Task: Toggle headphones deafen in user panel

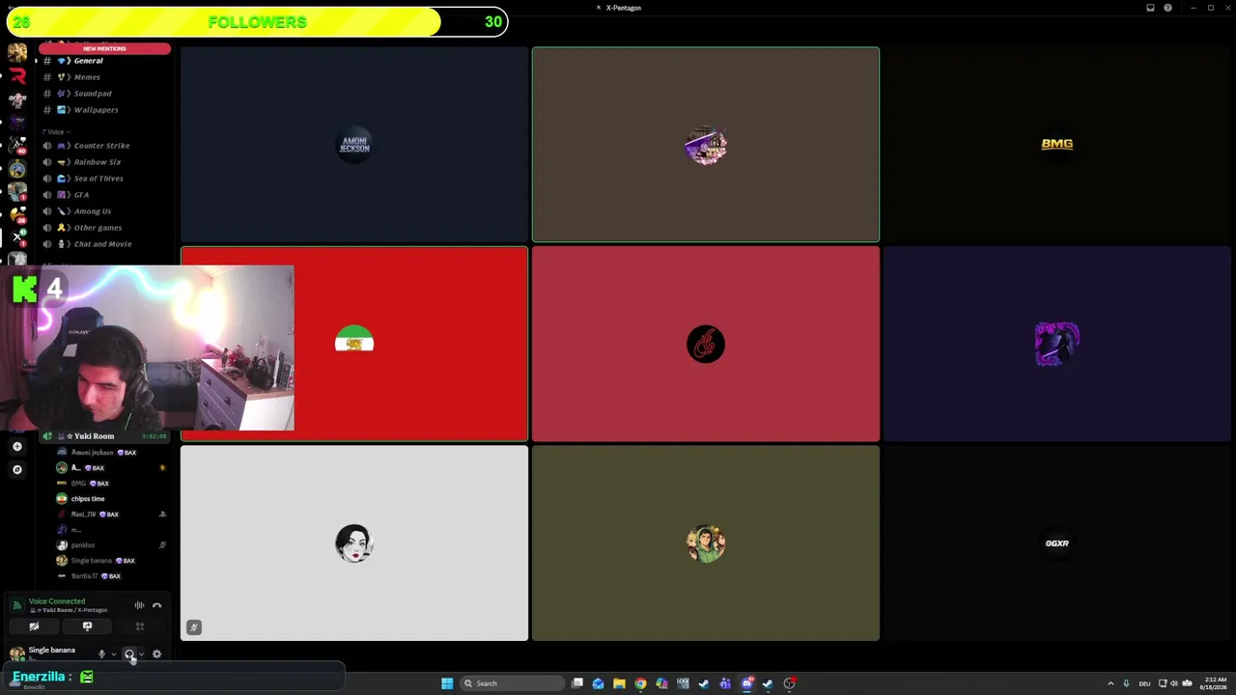Action: click(129, 653)
